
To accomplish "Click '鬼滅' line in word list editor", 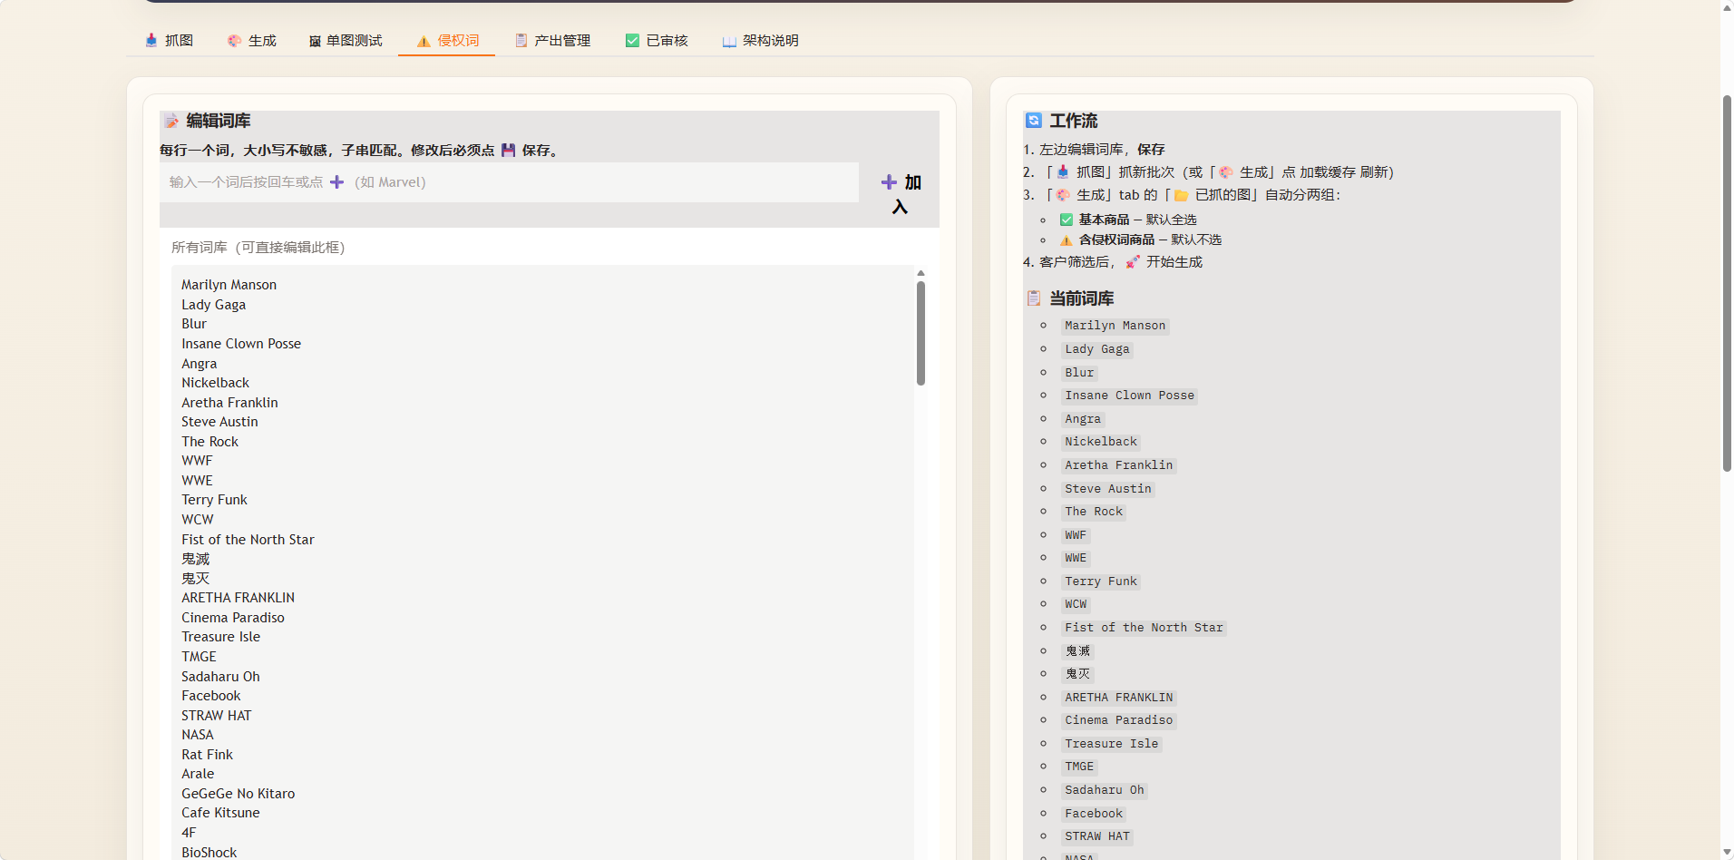I will 195,559.
